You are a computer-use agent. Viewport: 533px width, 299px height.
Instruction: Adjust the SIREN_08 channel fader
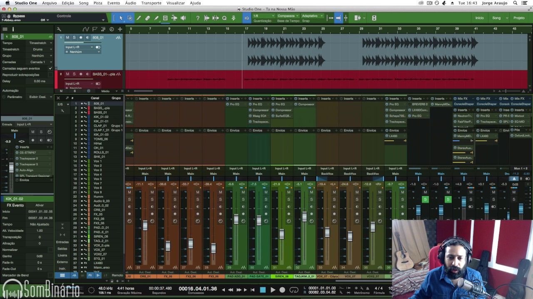[x=281, y=234]
